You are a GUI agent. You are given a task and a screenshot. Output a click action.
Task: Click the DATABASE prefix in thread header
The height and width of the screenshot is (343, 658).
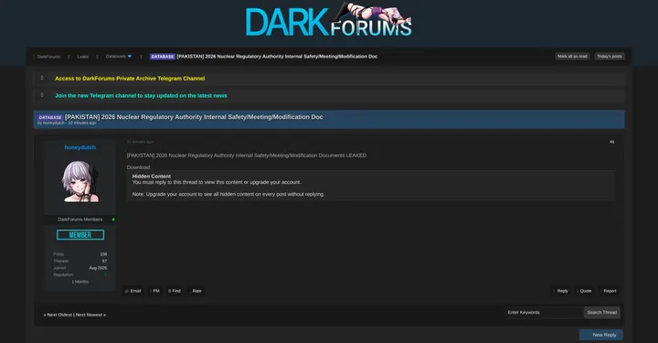click(x=50, y=118)
